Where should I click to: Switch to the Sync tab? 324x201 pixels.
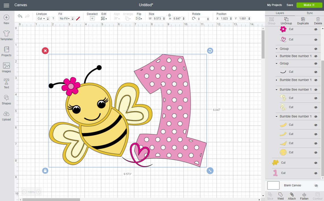pos(310,13)
